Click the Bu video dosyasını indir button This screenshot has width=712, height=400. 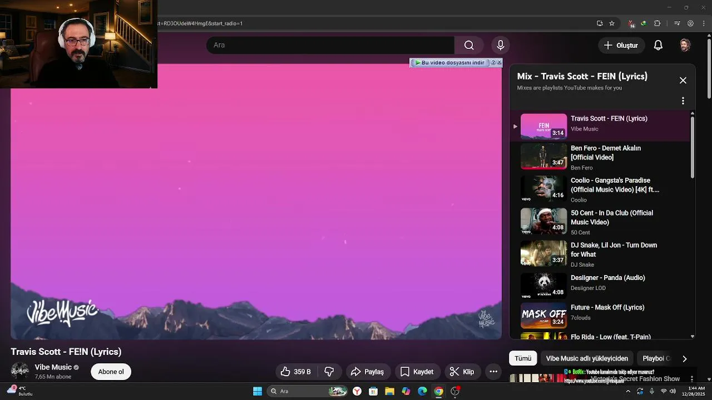point(449,62)
